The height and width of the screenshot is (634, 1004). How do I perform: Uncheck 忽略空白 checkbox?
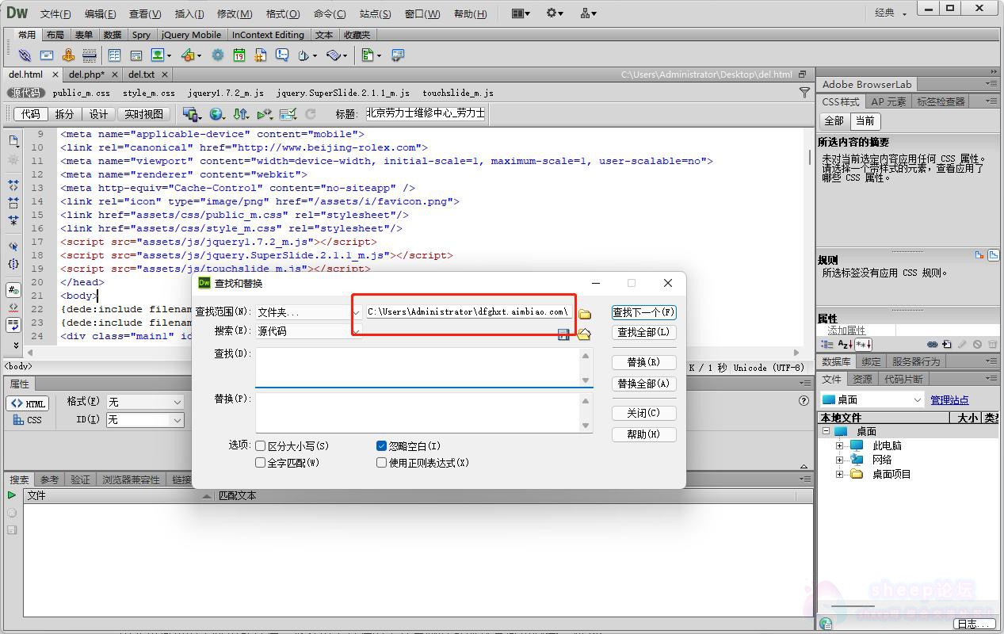(381, 446)
